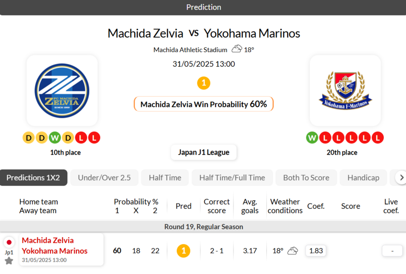Click the orange prediction 1 badge under the date
This screenshot has width=406, height=274.
[203, 83]
